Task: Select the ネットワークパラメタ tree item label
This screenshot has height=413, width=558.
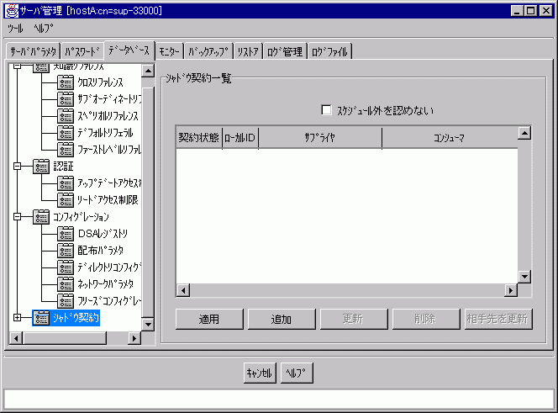Action: 105,284
